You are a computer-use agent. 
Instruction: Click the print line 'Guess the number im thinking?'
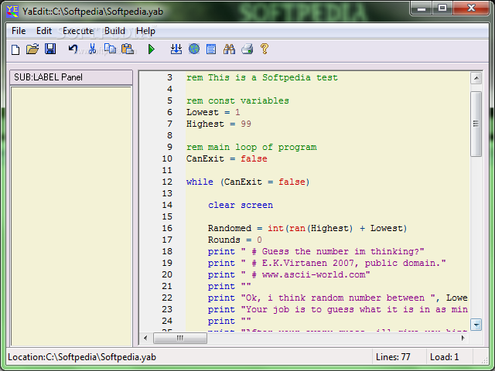coord(316,251)
